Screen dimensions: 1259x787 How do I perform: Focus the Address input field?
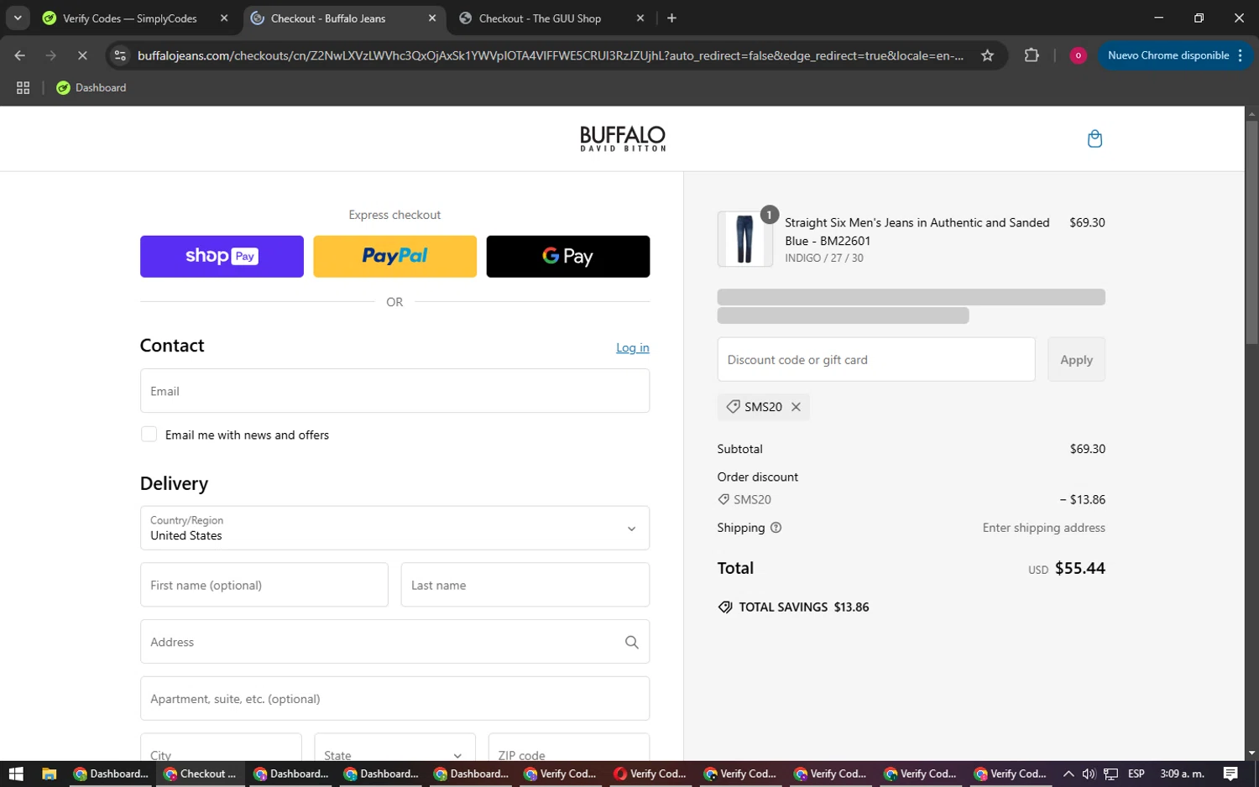point(394,642)
